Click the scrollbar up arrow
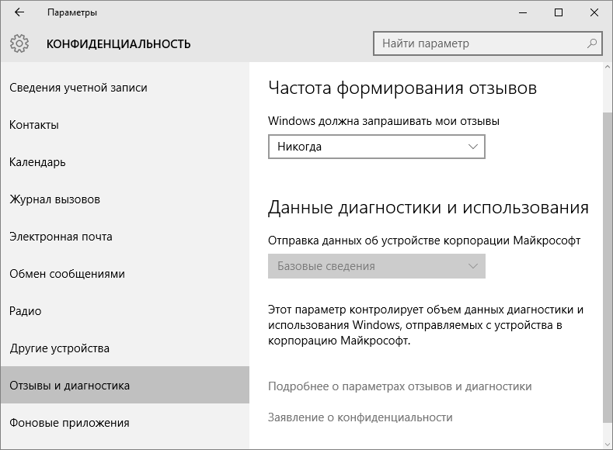This screenshot has height=450, width=613. coord(608,67)
